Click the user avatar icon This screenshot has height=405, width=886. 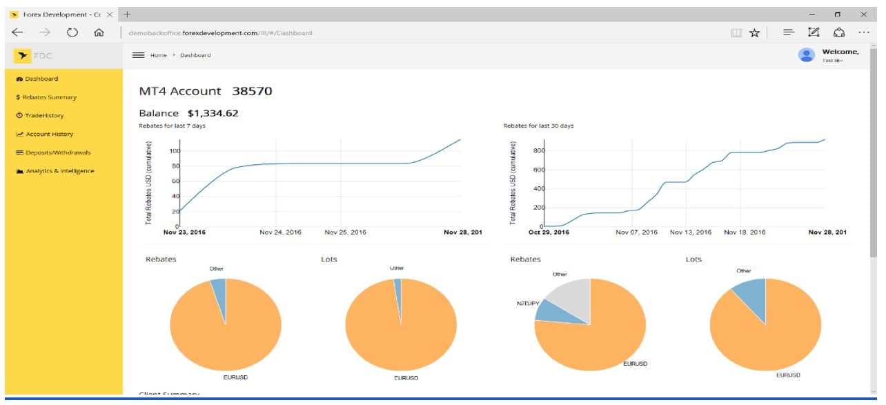[806, 55]
